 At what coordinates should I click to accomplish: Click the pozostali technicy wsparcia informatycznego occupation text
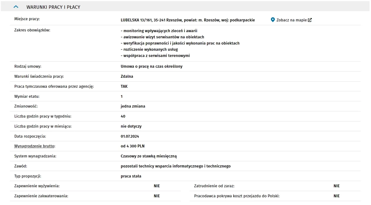tap(176, 166)
